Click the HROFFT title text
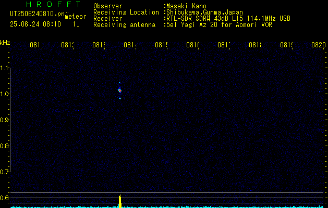 point(53,4)
